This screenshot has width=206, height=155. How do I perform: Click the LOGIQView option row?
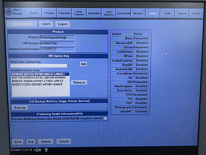click(130, 52)
